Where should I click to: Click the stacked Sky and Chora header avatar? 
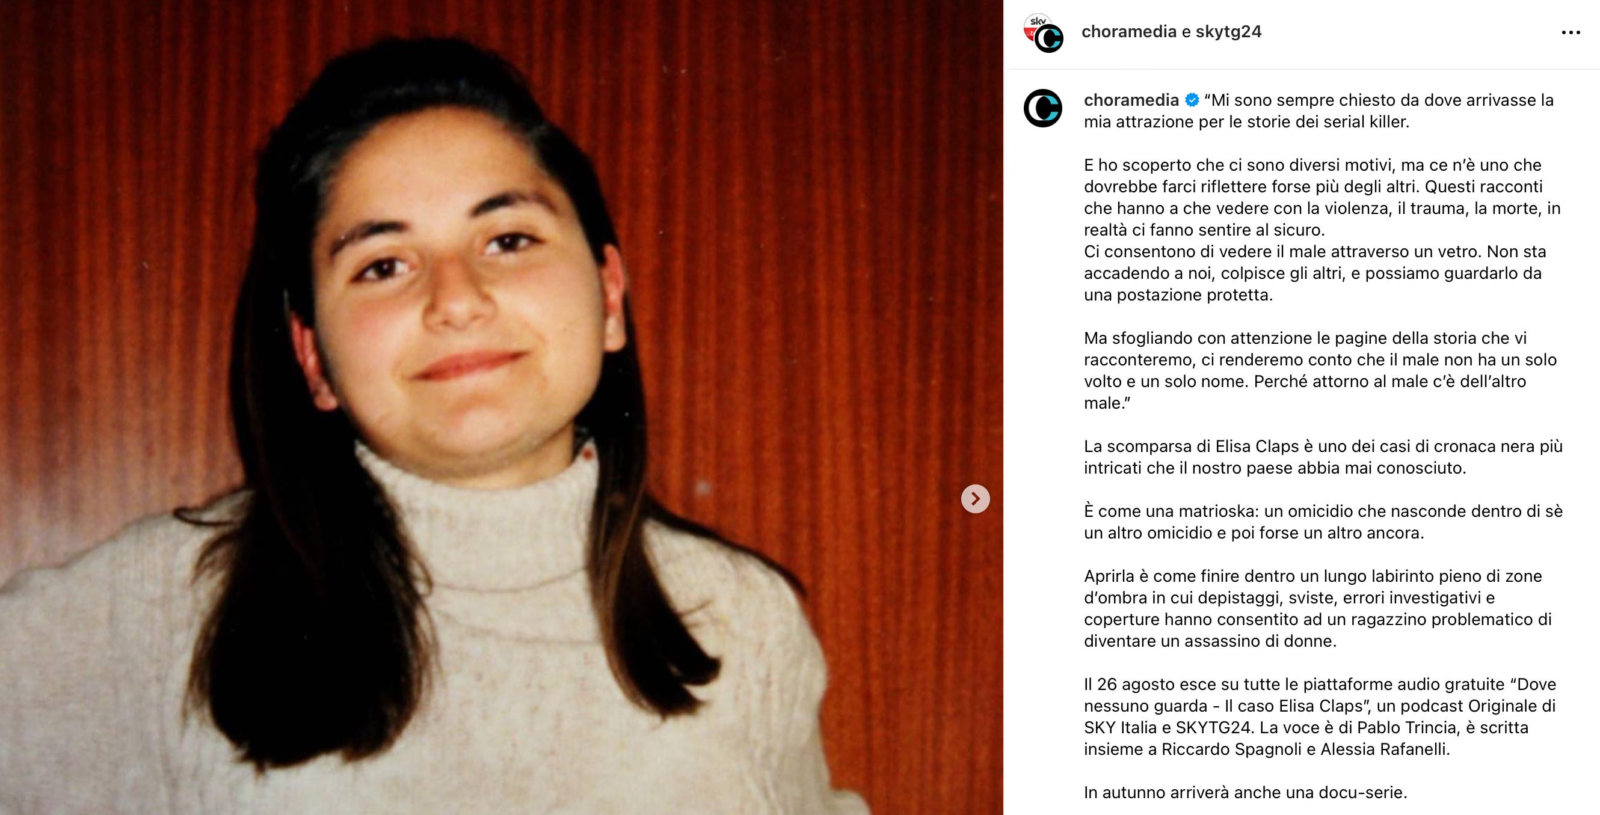pos(1044,33)
